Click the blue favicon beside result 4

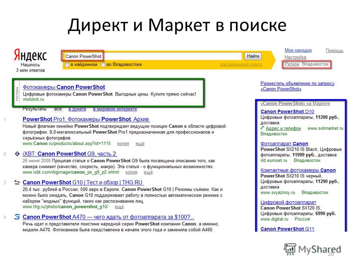[x=17, y=217]
